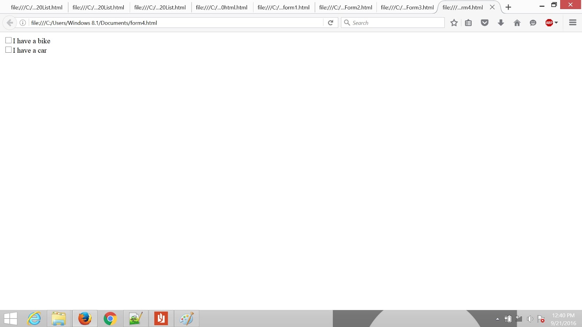582x327 pixels.
Task: Reload the current page
Action: tap(331, 23)
